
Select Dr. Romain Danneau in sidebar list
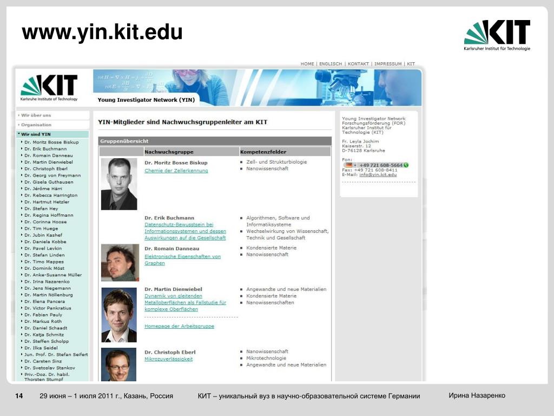48,155
